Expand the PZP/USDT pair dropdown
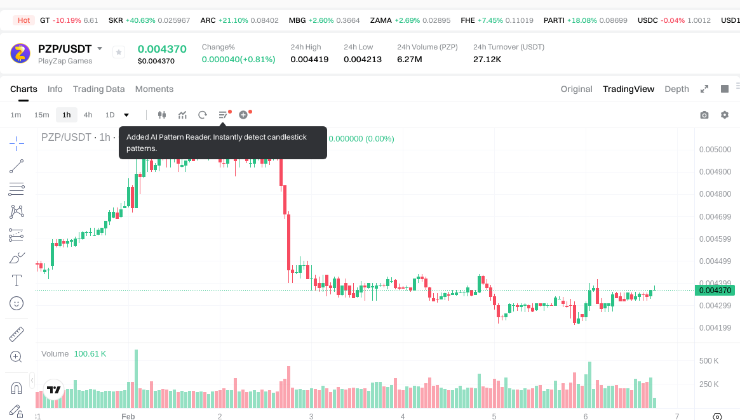The width and height of the screenshot is (740, 420). coord(100,49)
